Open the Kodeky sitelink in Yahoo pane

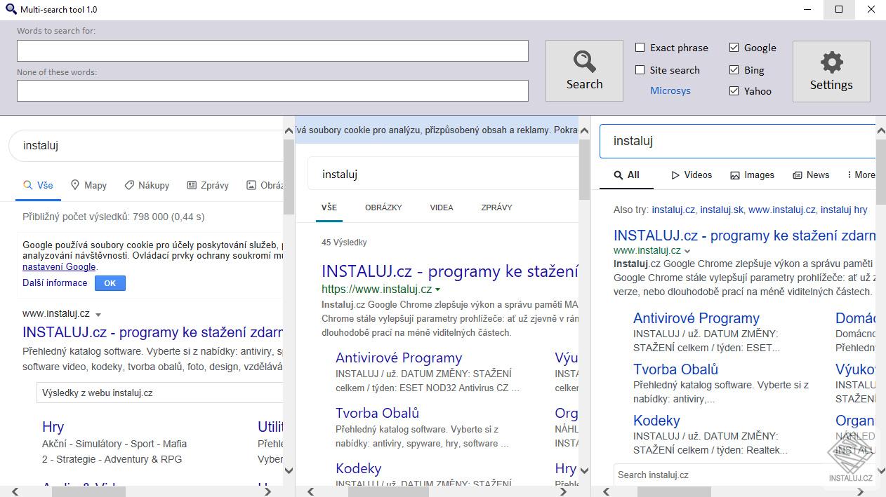point(656,421)
